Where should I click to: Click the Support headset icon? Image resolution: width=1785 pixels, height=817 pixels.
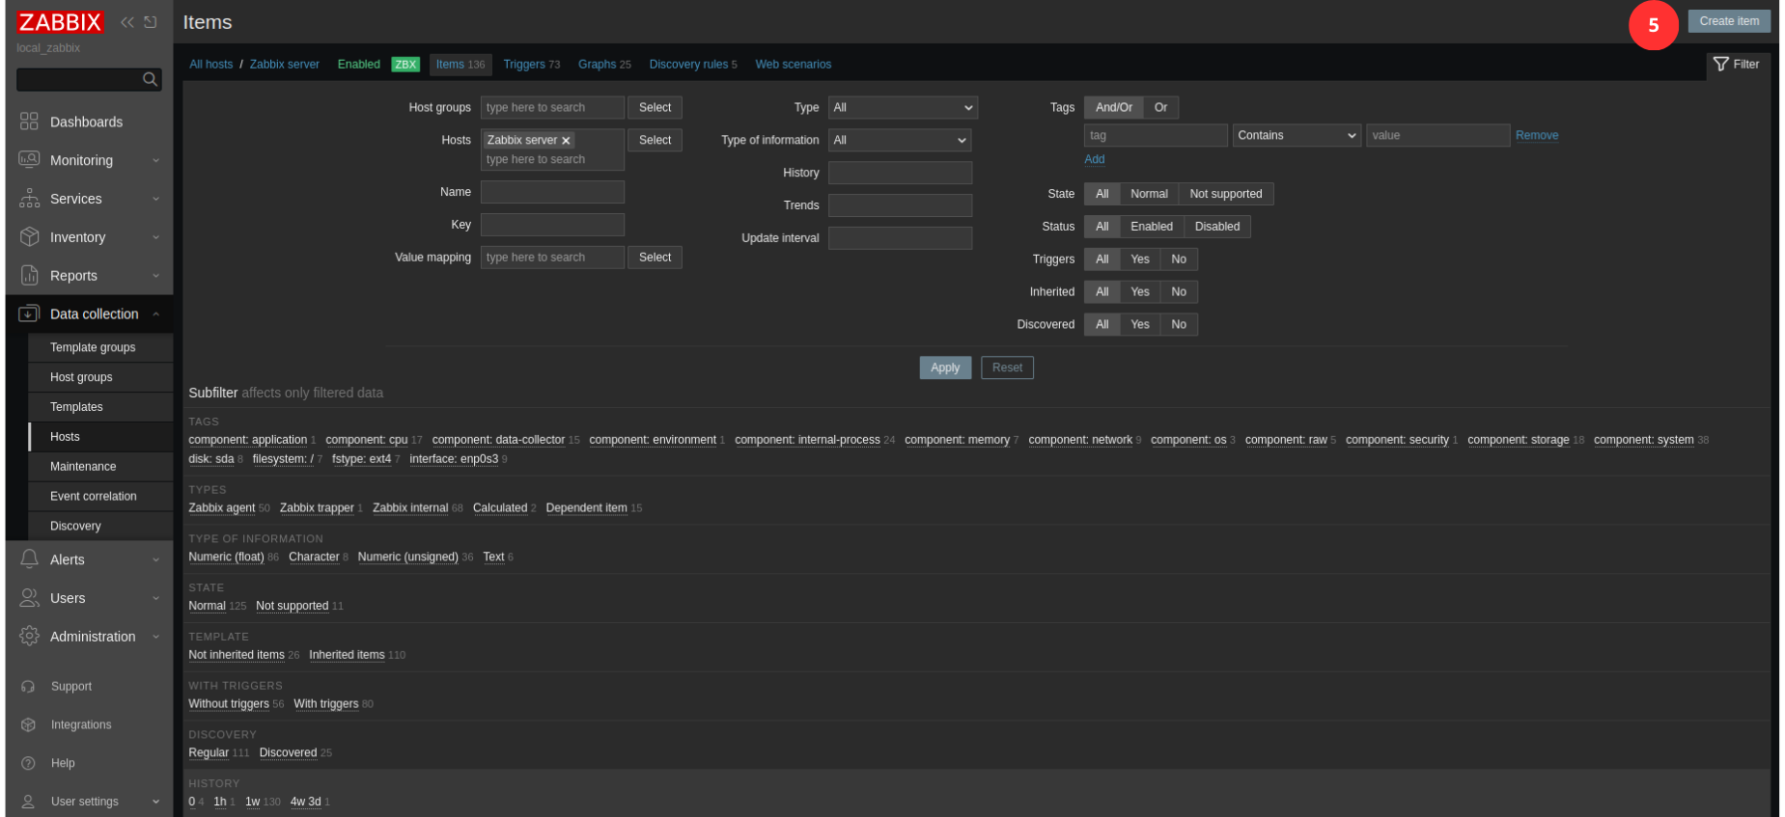[28, 687]
